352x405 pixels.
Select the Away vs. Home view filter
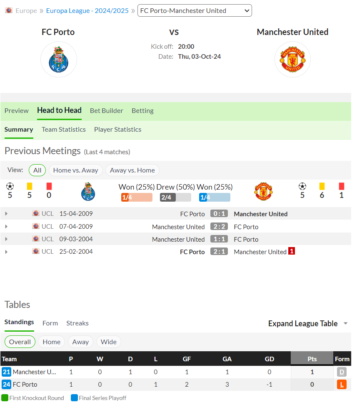[x=132, y=170]
